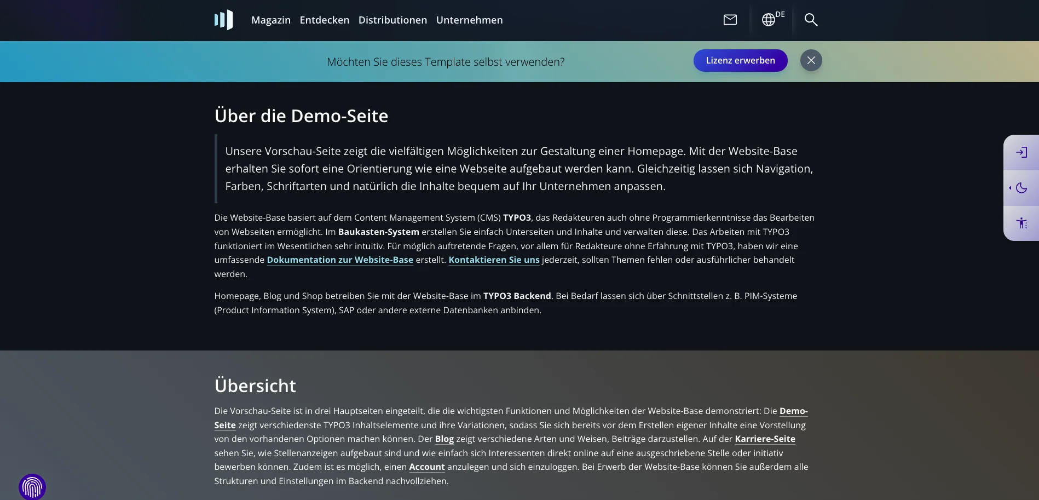Open the Karriere-Seite link
Viewport: 1039px width, 500px height.
point(765,439)
